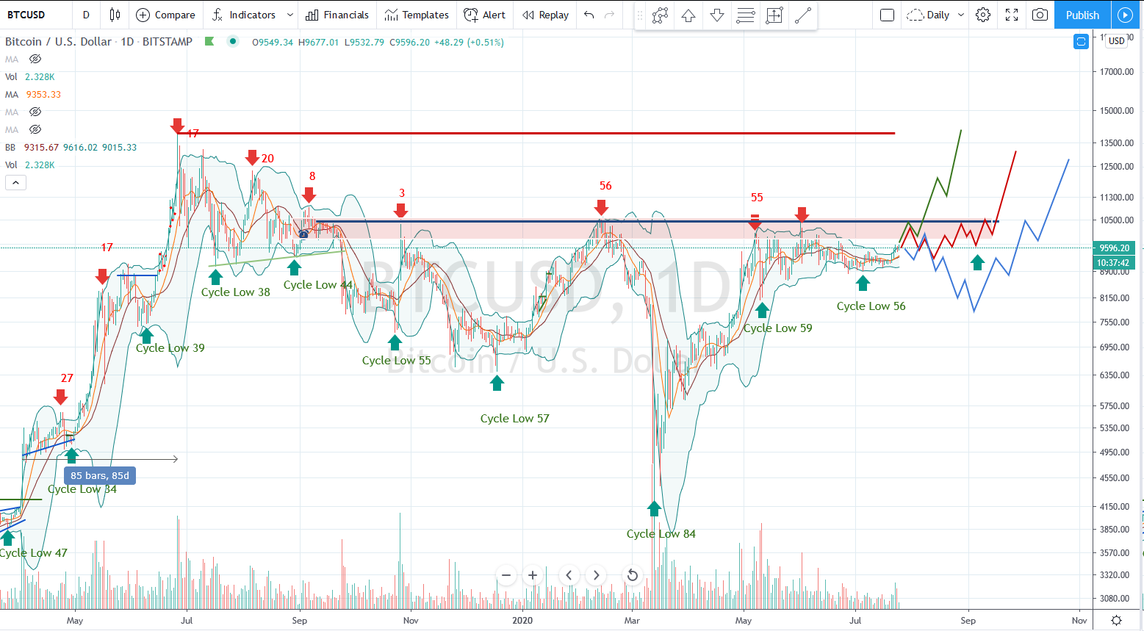This screenshot has width=1144, height=631.
Task: Grab the favorites toolbar drag handle
Action: (640, 15)
